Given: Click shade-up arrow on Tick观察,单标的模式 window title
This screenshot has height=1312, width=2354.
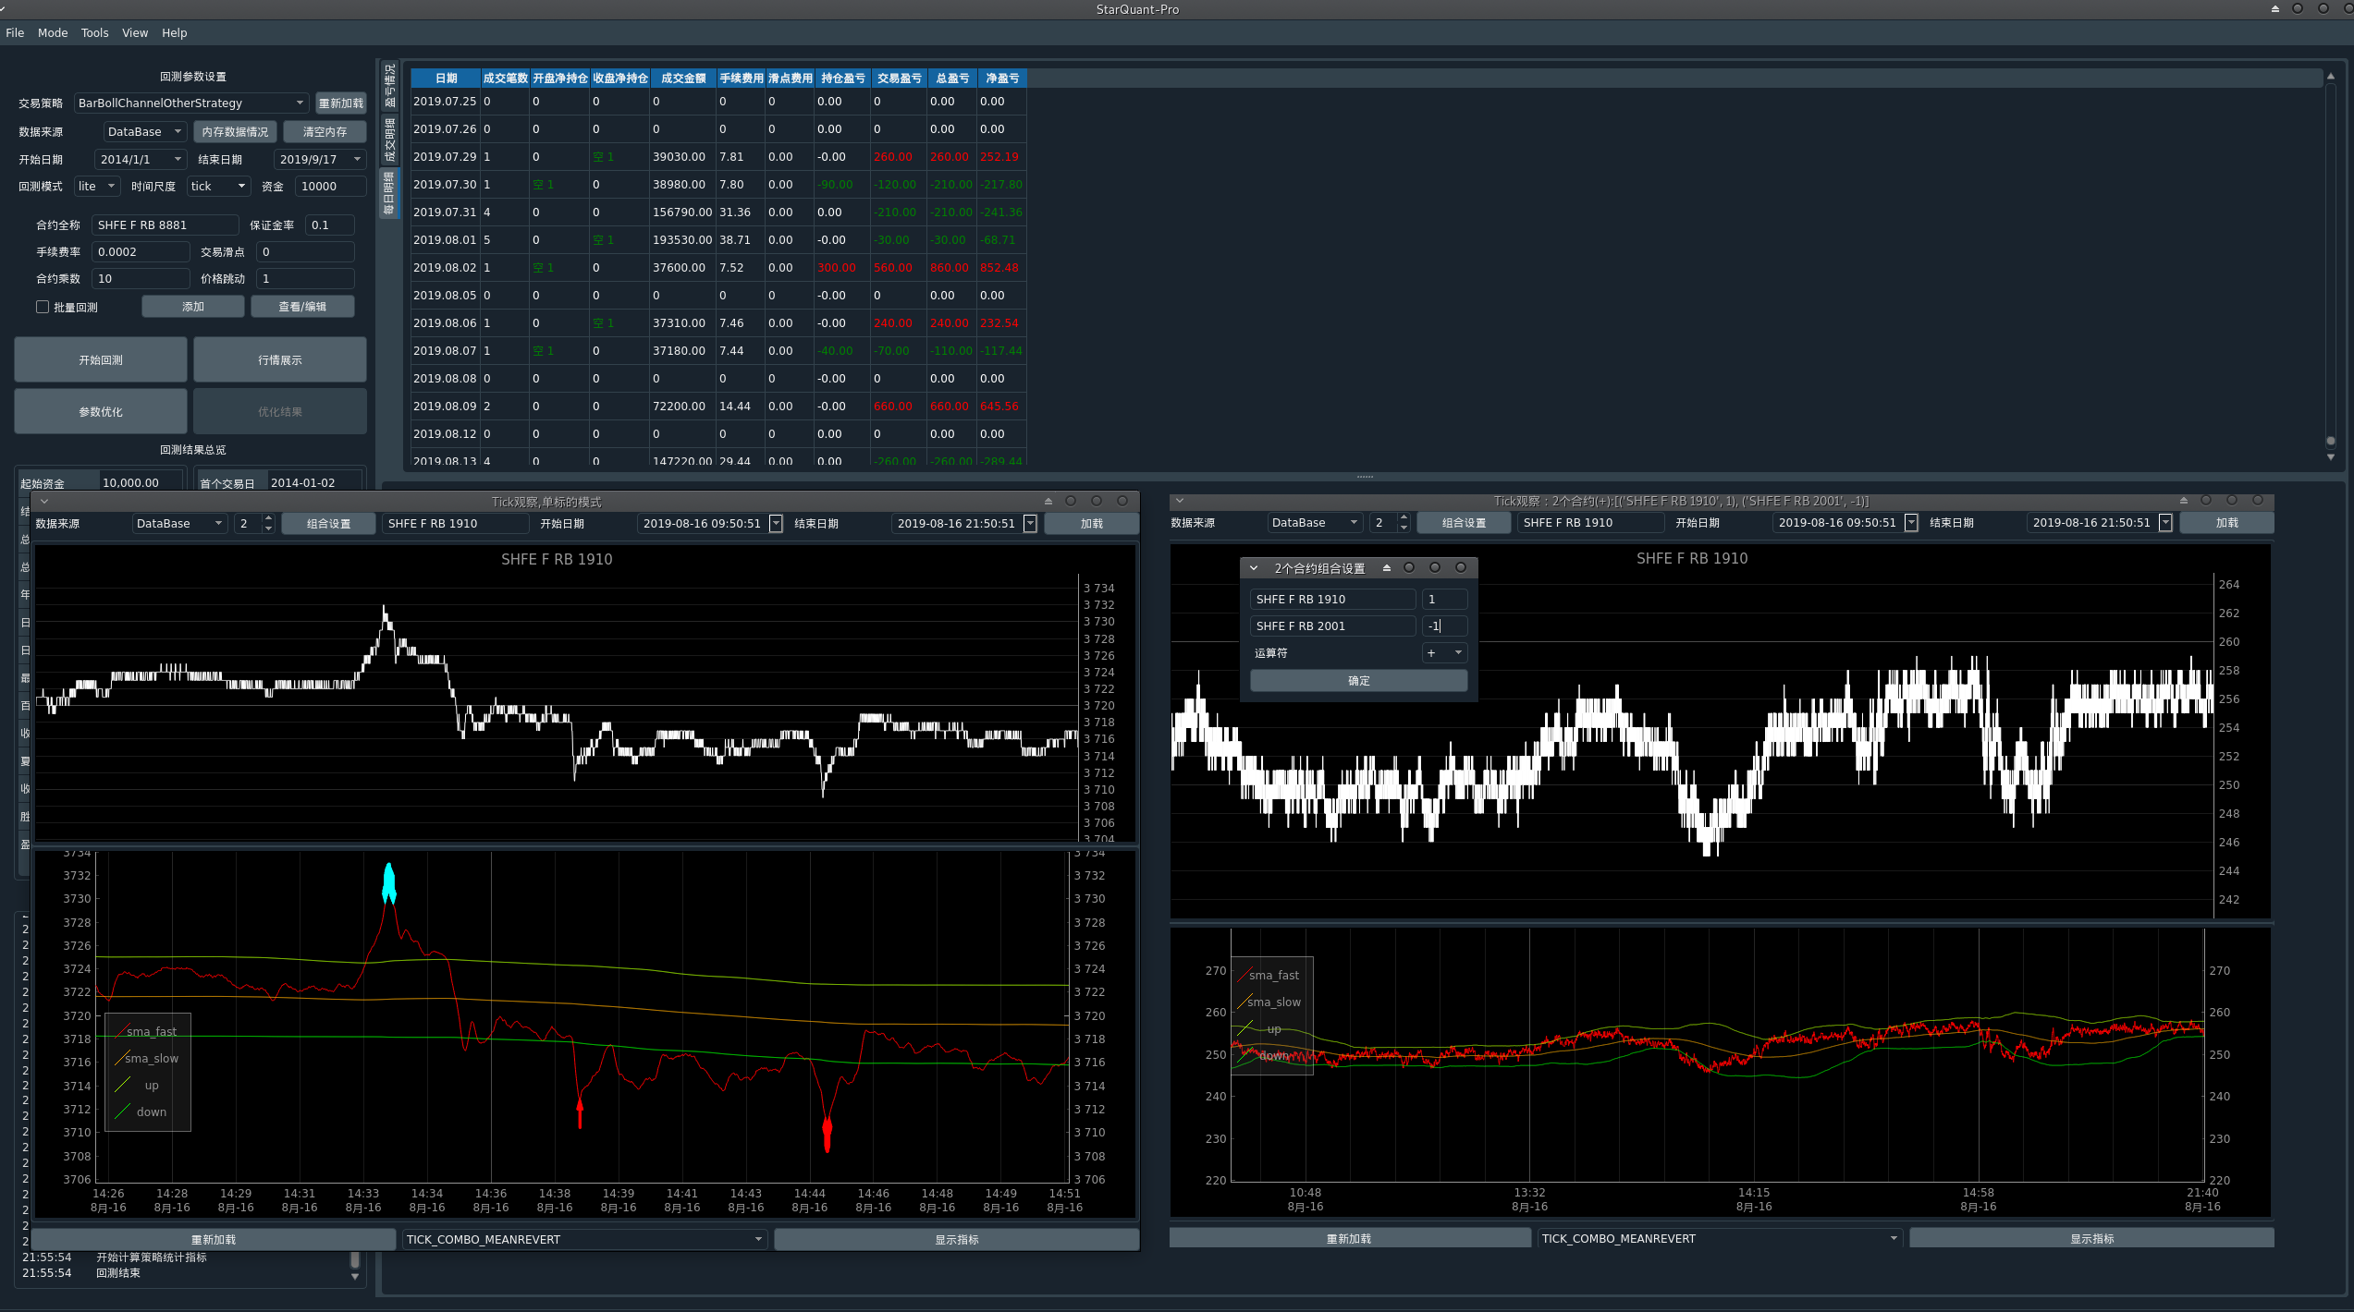Looking at the screenshot, I should [1048, 501].
